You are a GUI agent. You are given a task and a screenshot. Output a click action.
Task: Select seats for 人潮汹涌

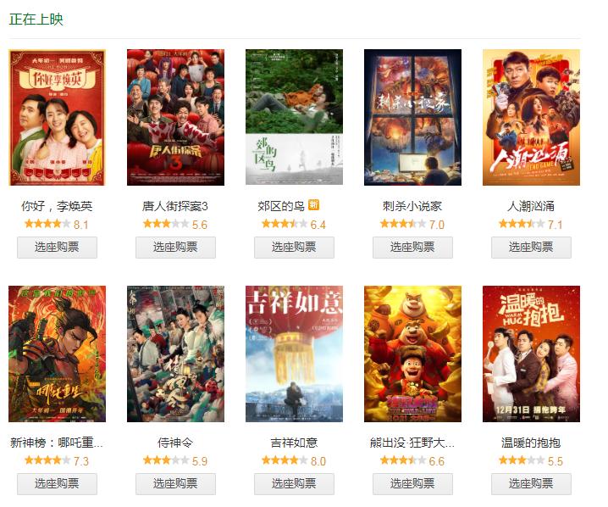point(531,248)
